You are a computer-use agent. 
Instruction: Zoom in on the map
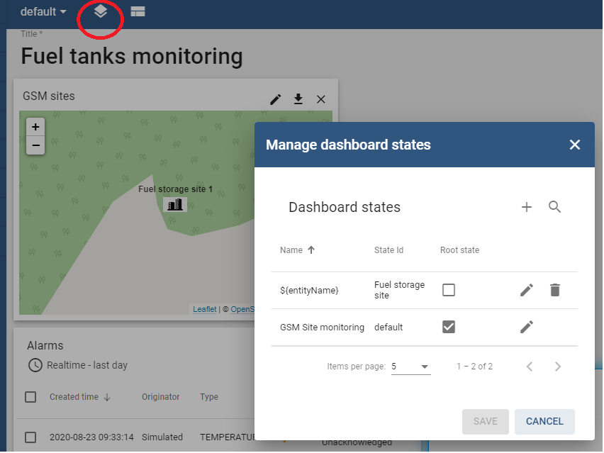click(x=35, y=128)
